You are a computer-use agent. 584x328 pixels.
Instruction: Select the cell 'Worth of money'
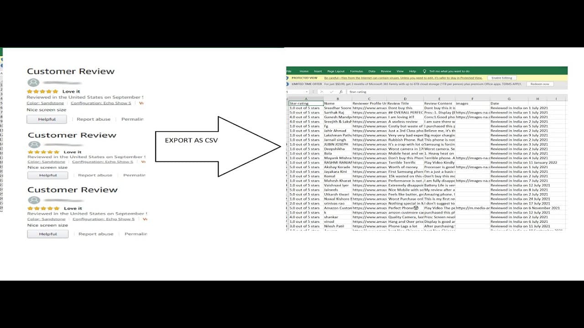pos(405,167)
